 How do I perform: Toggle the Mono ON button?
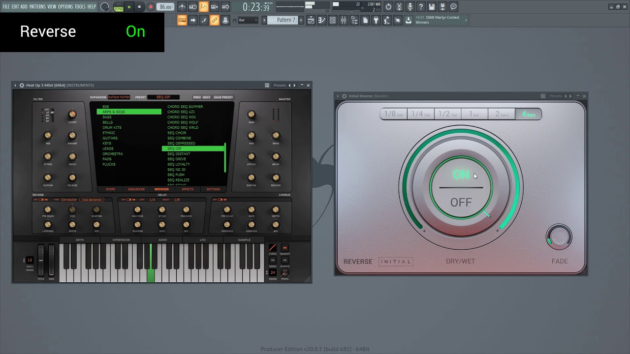[x=273, y=260]
